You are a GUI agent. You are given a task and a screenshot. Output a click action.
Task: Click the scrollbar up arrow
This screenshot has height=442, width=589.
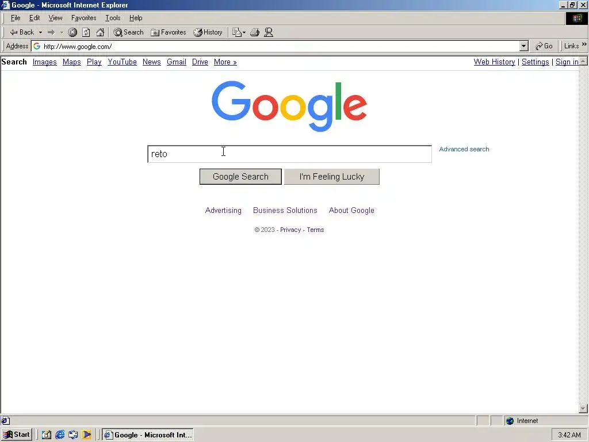pyautogui.click(x=583, y=61)
